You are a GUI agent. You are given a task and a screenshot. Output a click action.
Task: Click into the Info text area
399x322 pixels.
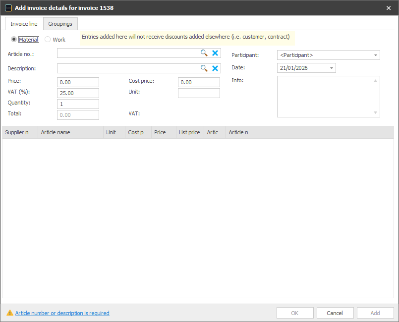click(x=329, y=97)
